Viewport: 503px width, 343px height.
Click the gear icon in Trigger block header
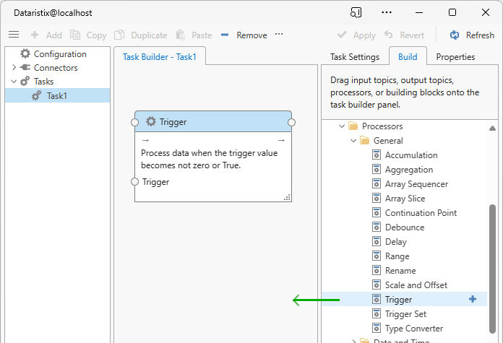coord(151,122)
